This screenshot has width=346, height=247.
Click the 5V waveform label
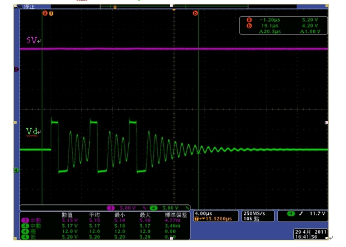pyautogui.click(x=32, y=40)
